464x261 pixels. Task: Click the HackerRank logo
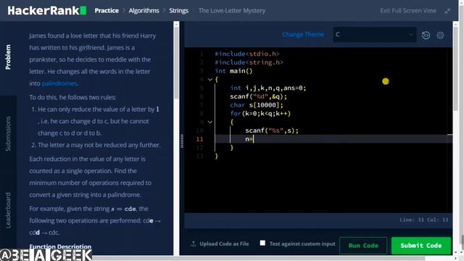point(46,11)
